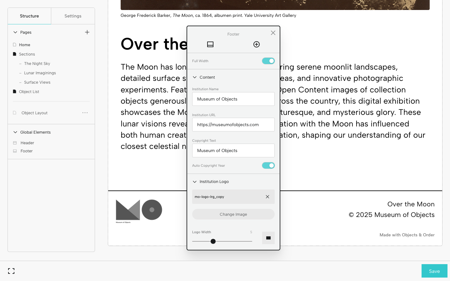Open the Object Layout options menu

(85, 113)
